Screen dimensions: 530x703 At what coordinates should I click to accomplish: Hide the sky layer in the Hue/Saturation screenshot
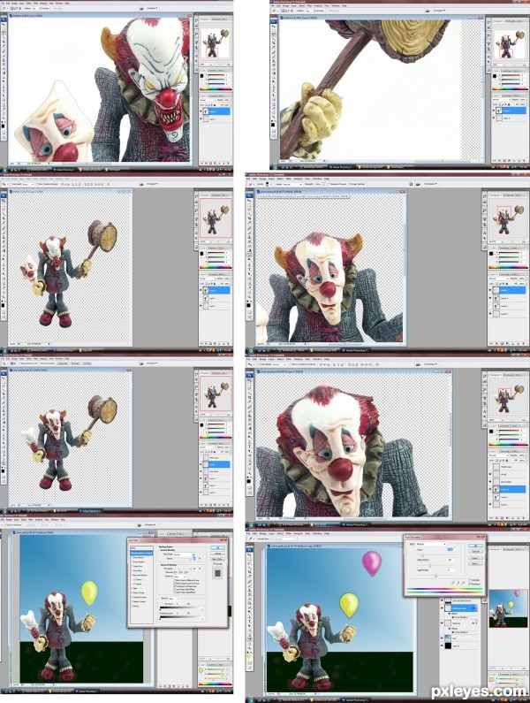(442, 638)
